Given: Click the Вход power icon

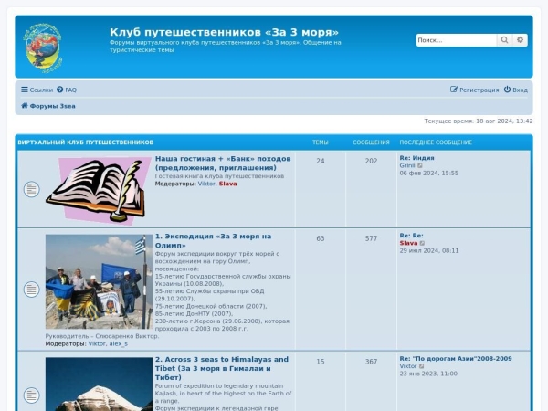Looking at the screenshot, I should pyautogui.click(x=507, y=90).
